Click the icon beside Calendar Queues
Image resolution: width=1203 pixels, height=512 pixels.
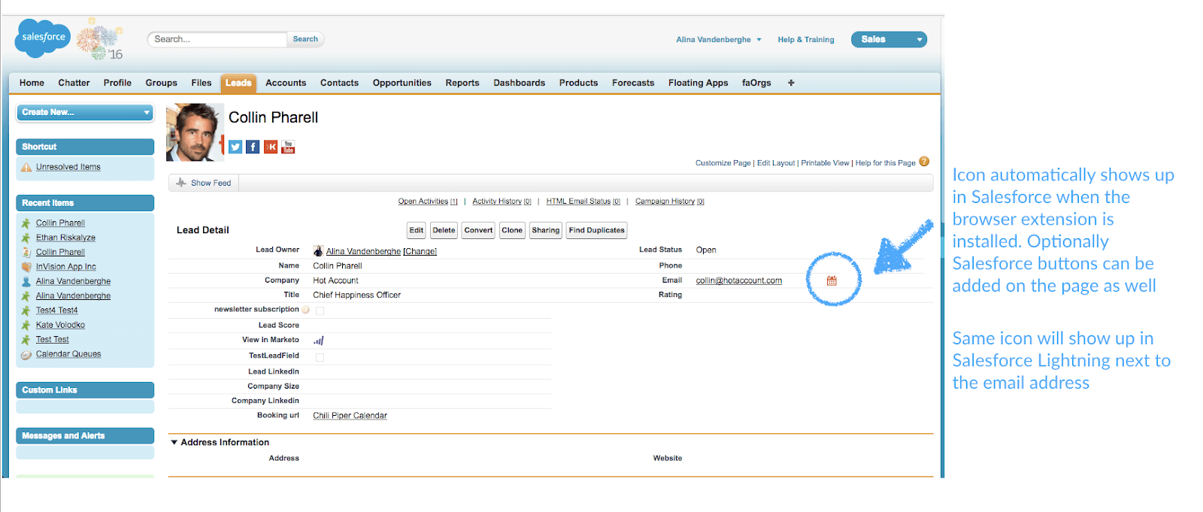26,355
